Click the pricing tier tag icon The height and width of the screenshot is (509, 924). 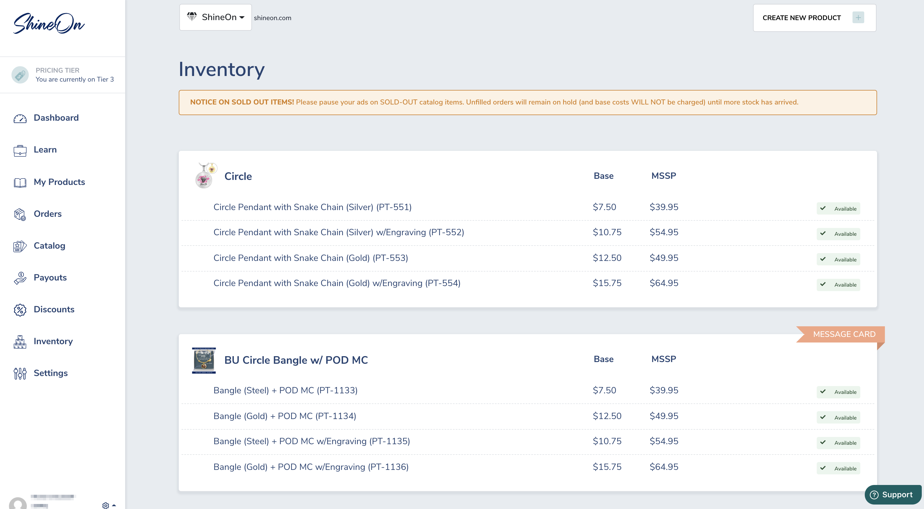click(20, 75)
